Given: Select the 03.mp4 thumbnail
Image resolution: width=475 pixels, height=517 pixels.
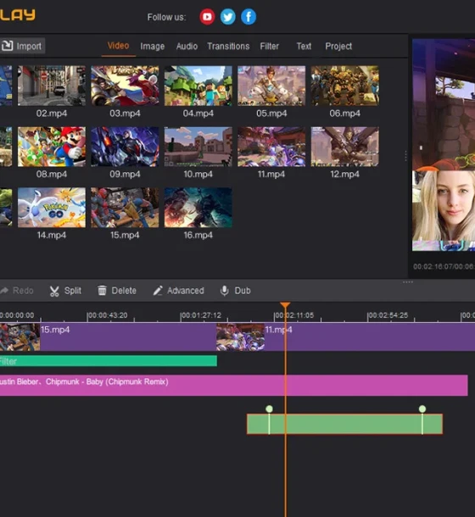Looking at the screenshot, I should pyautogui.click(x=125, y=86).
